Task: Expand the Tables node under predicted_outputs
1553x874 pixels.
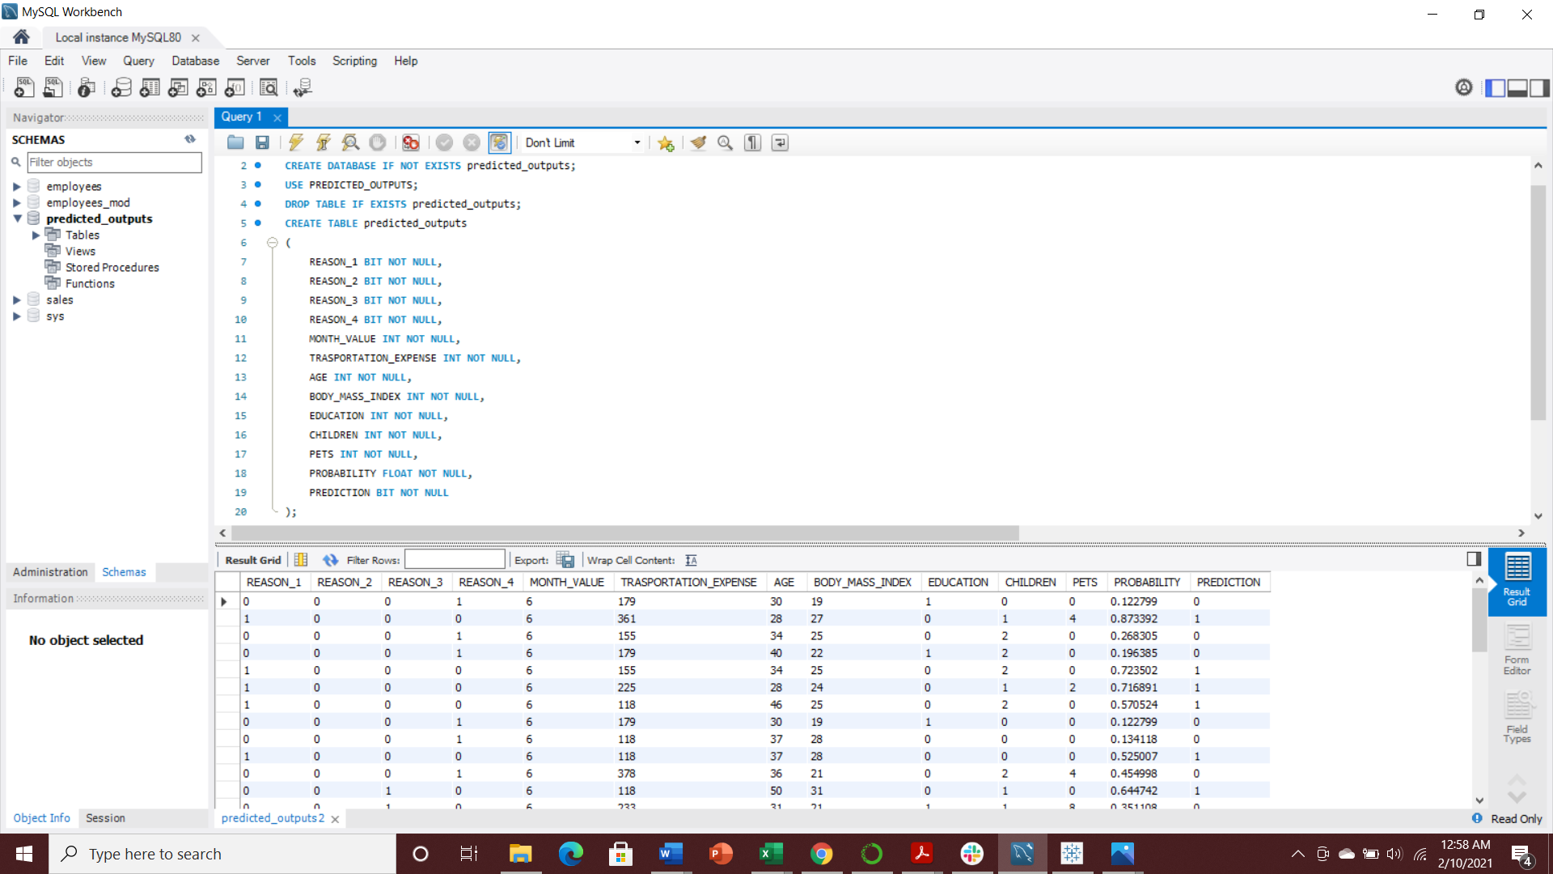Action: [x=36, y=235]
